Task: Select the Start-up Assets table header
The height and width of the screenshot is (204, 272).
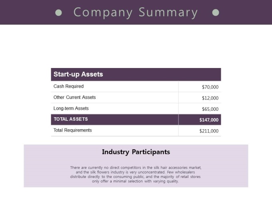Action: point(136,74)
